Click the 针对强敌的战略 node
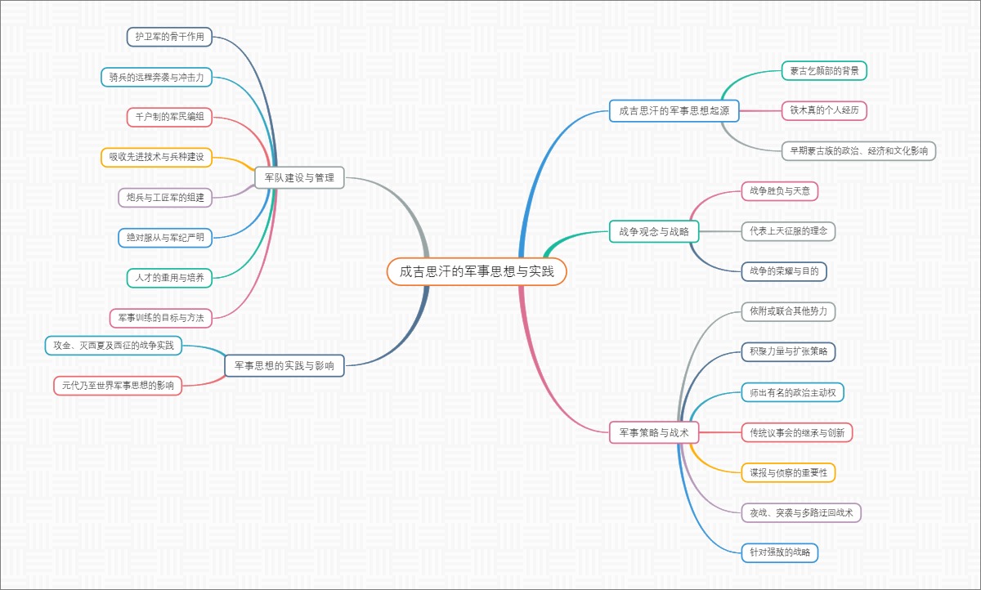The width and height of the screenshot is (981, 590). [x=779, y=552]
